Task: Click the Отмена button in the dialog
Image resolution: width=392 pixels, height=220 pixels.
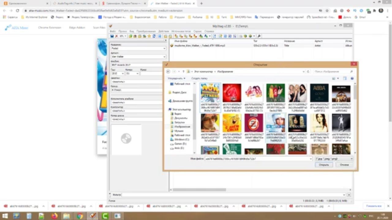Action: (x=344, y=165)
